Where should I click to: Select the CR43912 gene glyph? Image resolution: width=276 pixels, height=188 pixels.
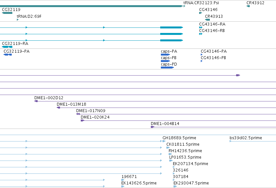248,6
